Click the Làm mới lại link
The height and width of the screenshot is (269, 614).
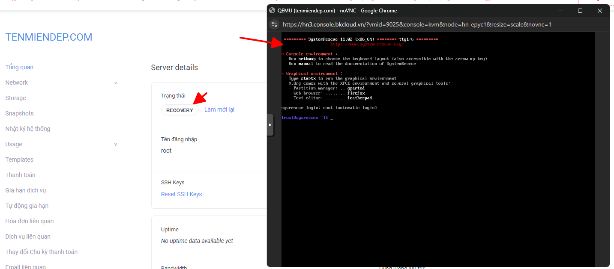click(x=219, y=109)
